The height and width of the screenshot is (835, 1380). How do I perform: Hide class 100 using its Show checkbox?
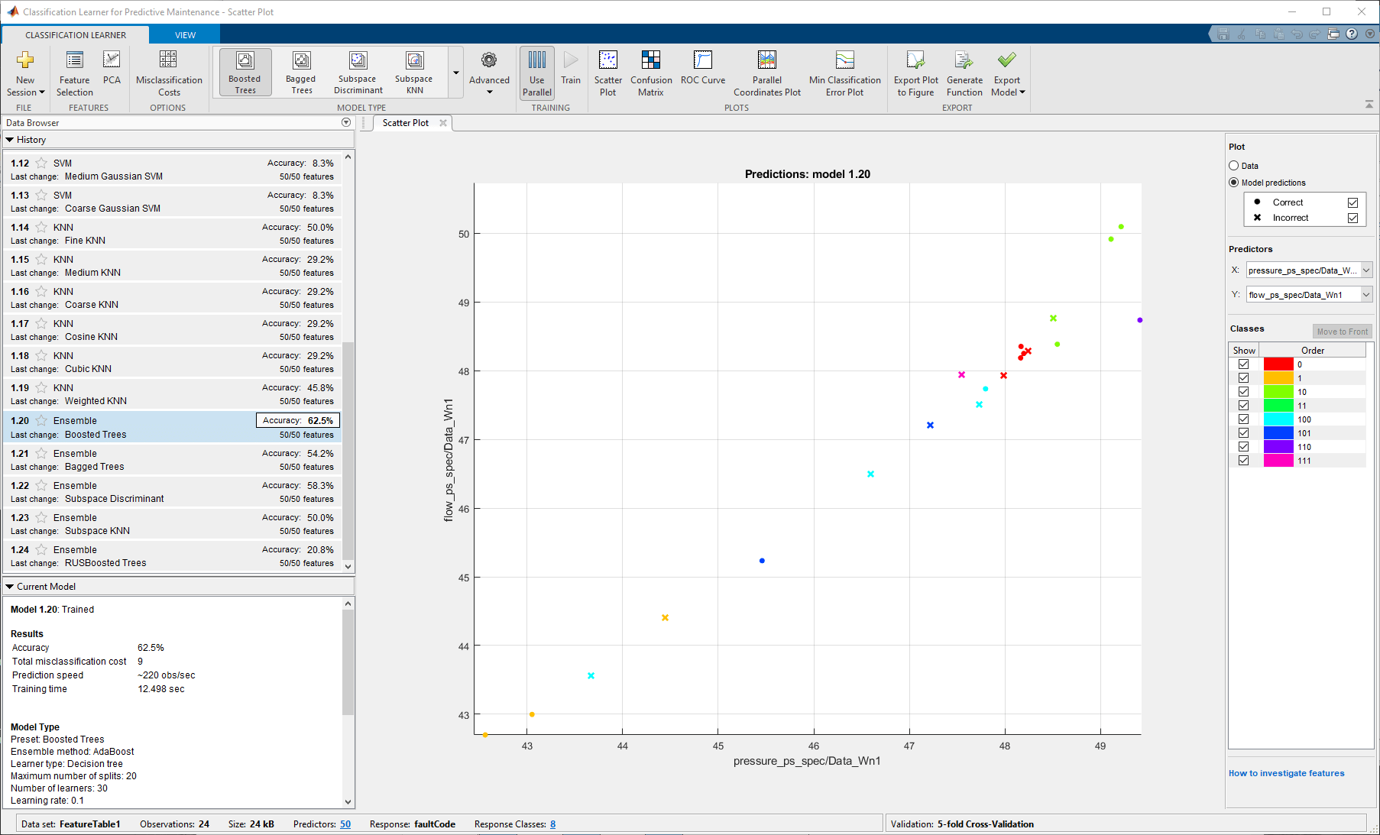point(1243,419)
